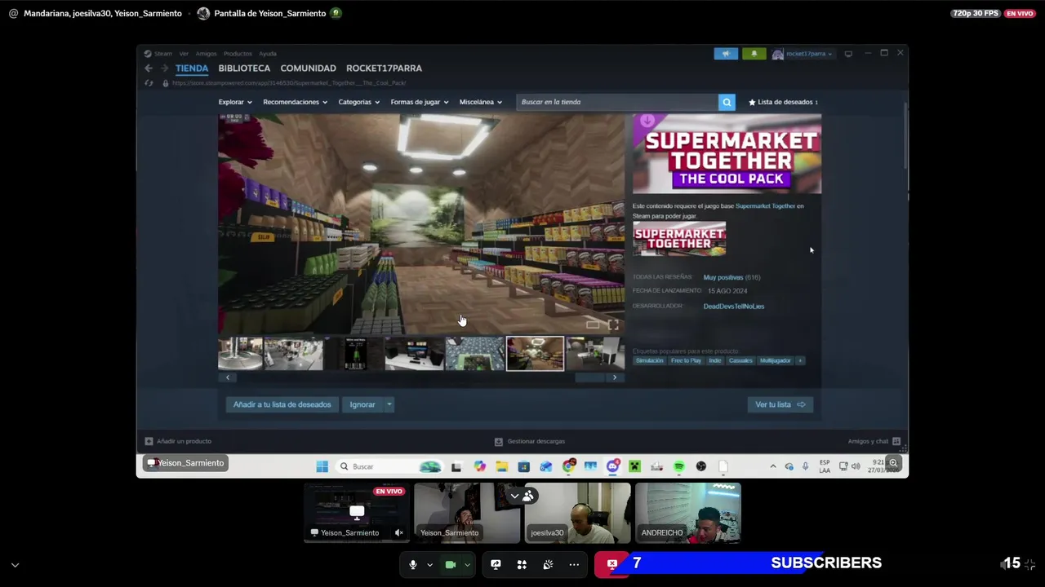
Task: Focus Buscar en la tienda field
Action: pyautogui.click(x=616, y=102)
